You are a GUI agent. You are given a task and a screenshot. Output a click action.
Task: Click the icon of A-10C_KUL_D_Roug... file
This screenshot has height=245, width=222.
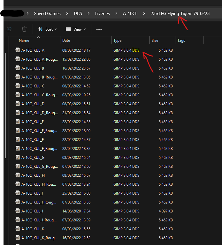pyautogui.click(x=18, y=113)
